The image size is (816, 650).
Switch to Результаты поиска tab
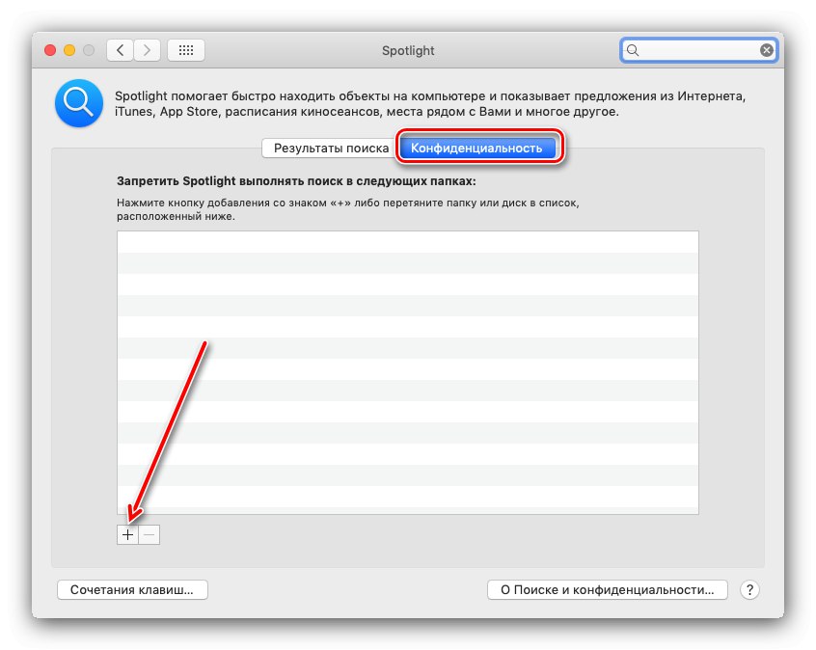(331, 149)
